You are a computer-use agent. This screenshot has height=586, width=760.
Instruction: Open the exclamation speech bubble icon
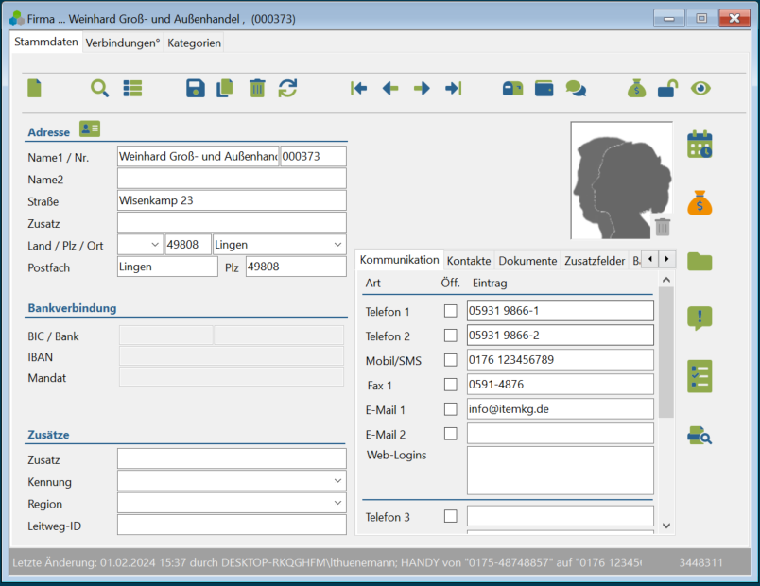[x=700, y=319]
